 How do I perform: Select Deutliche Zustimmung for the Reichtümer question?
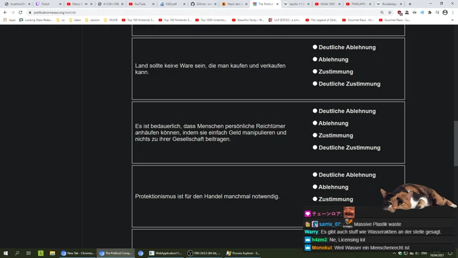(x=315, y=148)
